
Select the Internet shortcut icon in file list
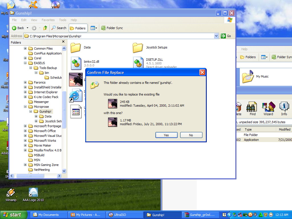pos(76,96)
